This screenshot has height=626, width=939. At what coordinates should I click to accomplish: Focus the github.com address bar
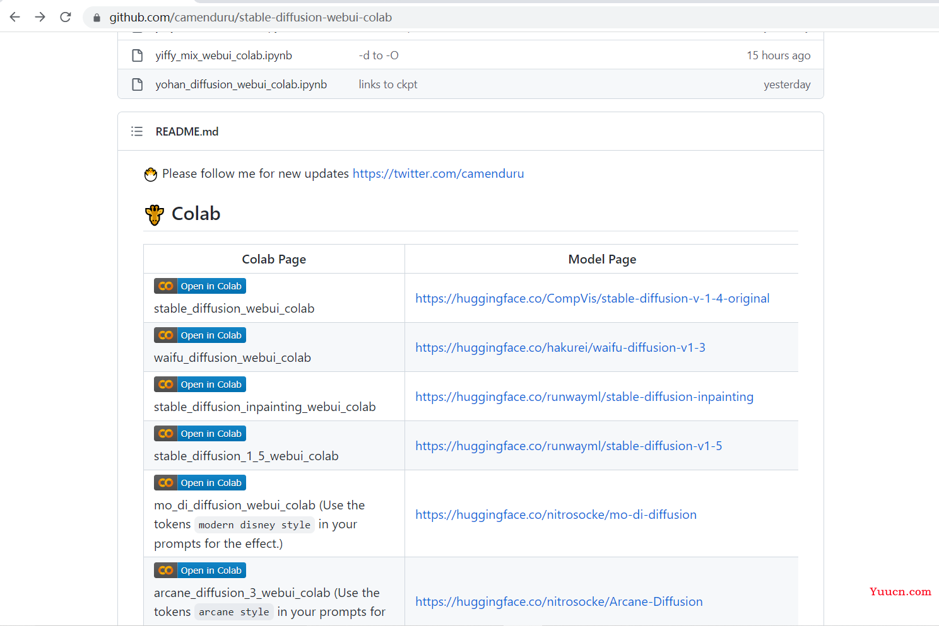511,17
